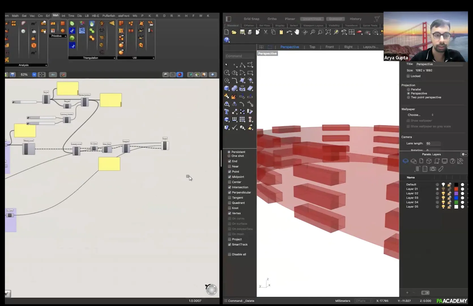Click the Zoom Extents toolbar icon

pyautogui.click(x=328, y=32)
